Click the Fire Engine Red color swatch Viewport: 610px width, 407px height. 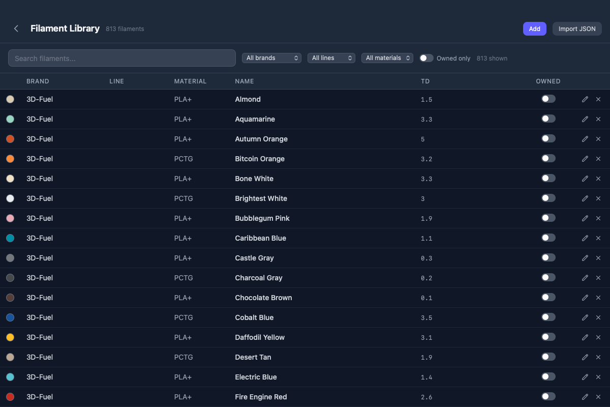10,397
